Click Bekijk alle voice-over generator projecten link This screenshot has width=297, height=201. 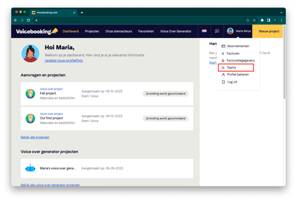[x=50, y=185]
